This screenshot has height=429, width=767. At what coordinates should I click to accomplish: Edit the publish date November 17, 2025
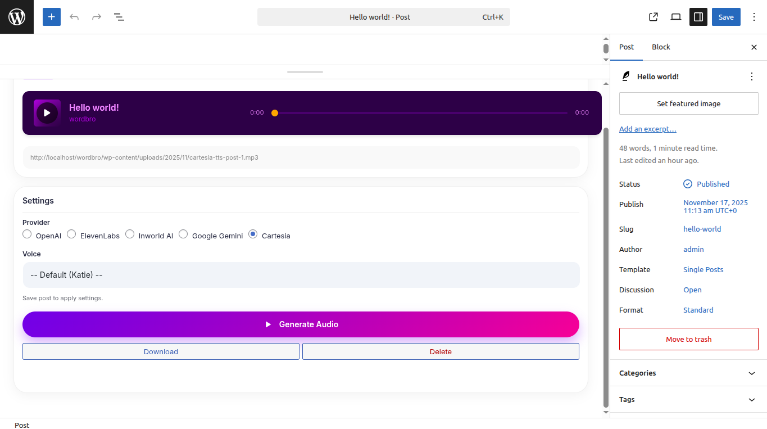(x=715, y=206)
